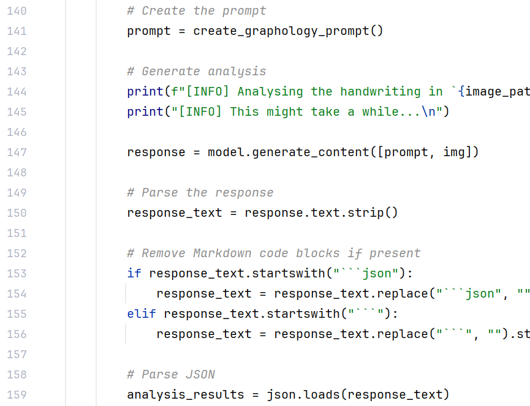
Task: Click the elif keyword on line 155
Action: (x=142, y=314)
